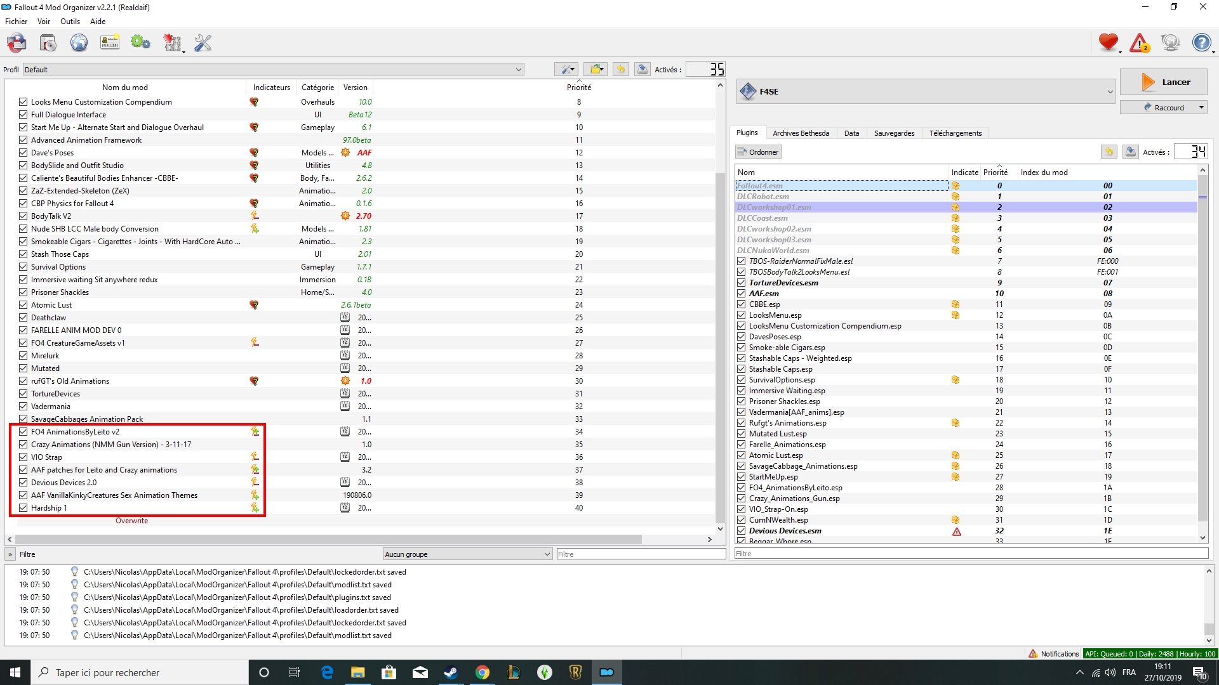Open the Aide menu
The width and height of the screenshot is (1219, 685).
point(98,21)
